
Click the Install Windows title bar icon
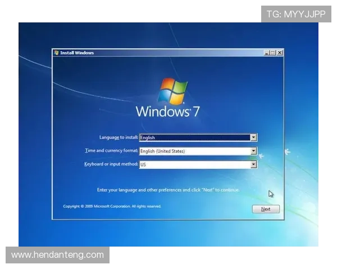[x=57, y=53]
